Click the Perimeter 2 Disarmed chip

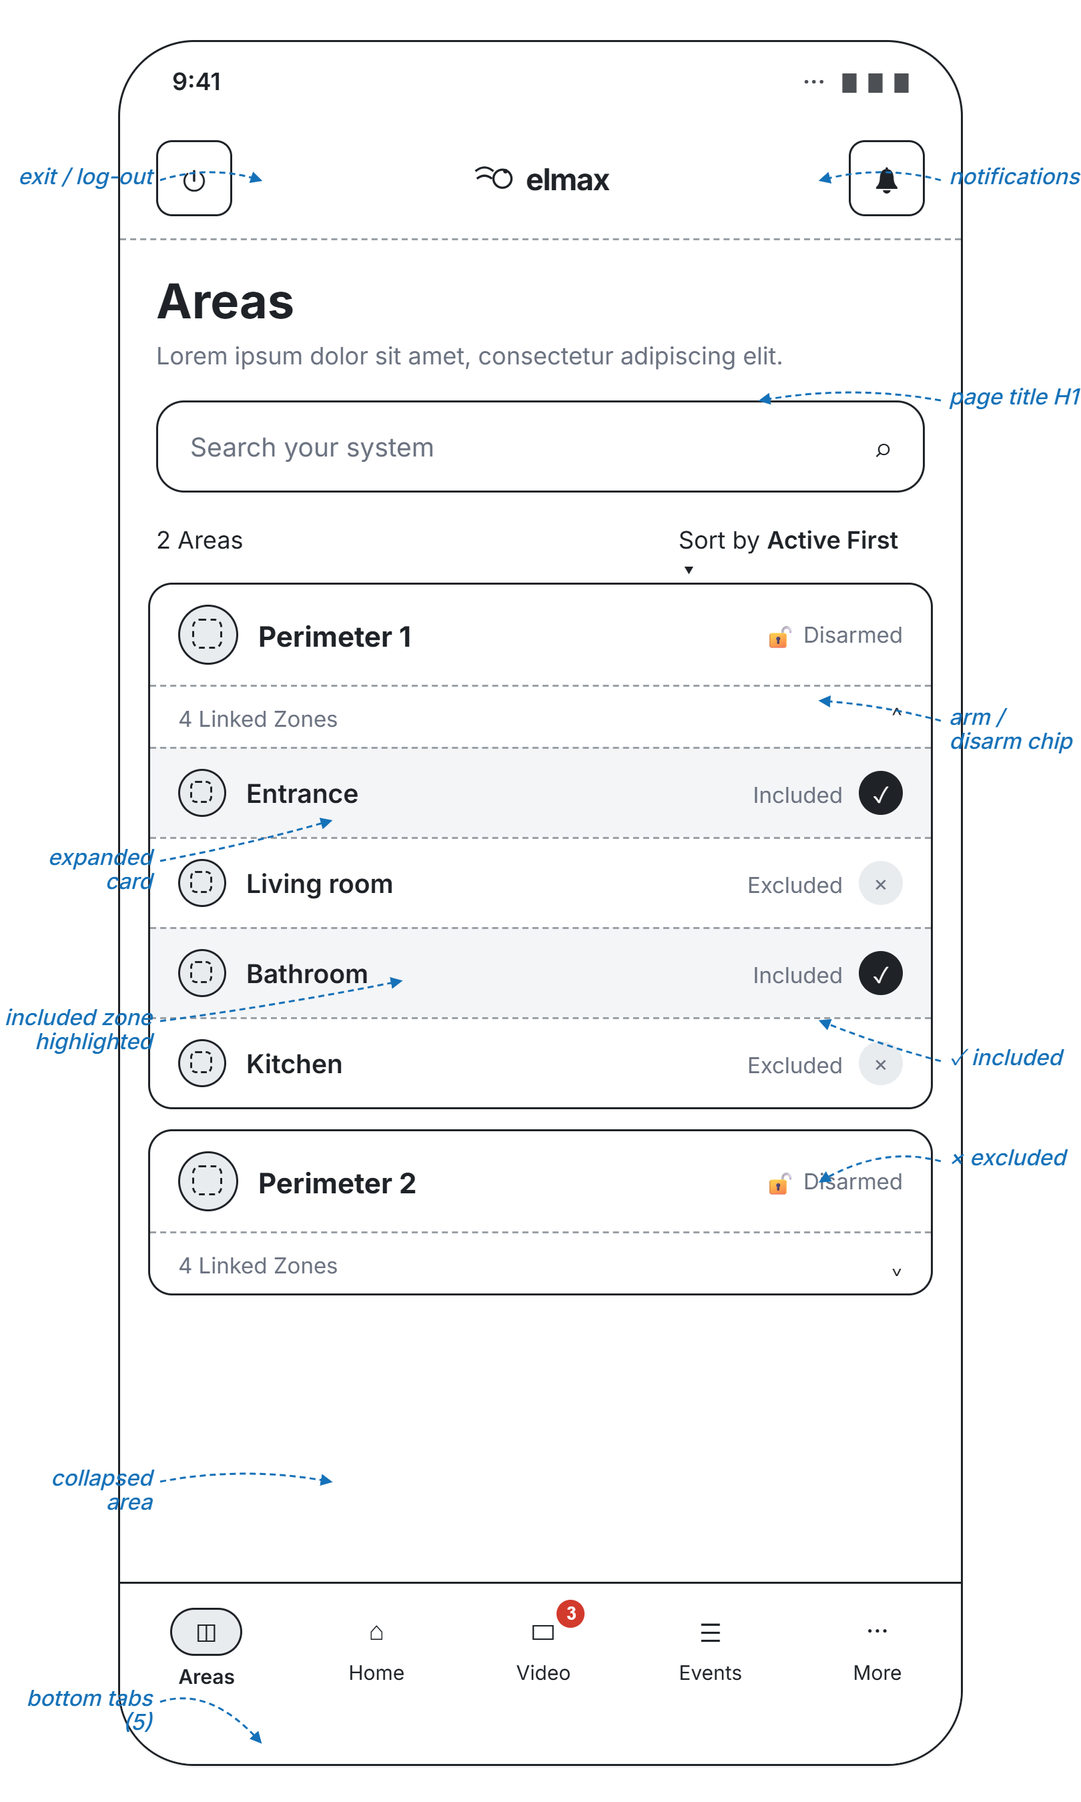pos(835,1181)
